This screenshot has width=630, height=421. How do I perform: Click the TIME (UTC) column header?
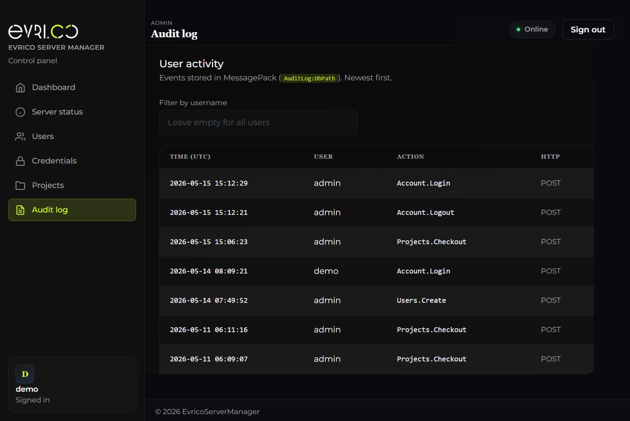(190, 157)
